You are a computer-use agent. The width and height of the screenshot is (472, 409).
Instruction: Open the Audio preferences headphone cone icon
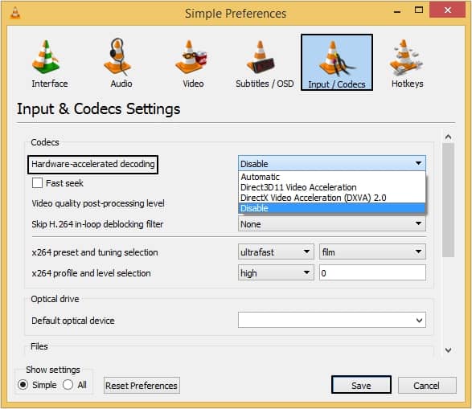117,57
